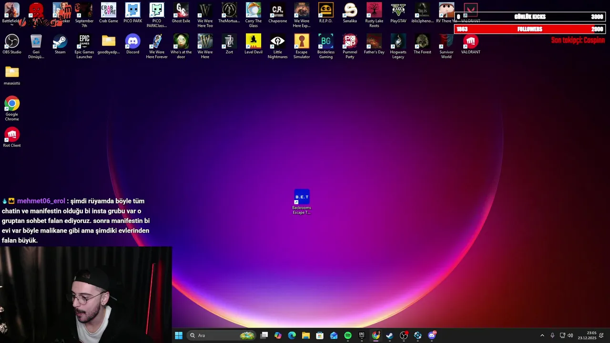Select the PlayGTAV shortcut
The height and width of the screenshot is (343, 610).
click(x=398, y=13)
